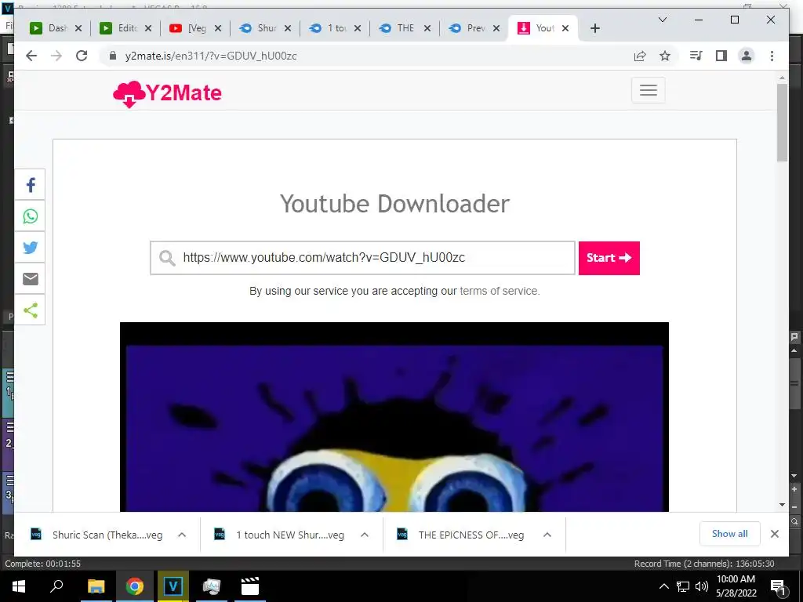Open the green share options icon

[x=31, y=310]
